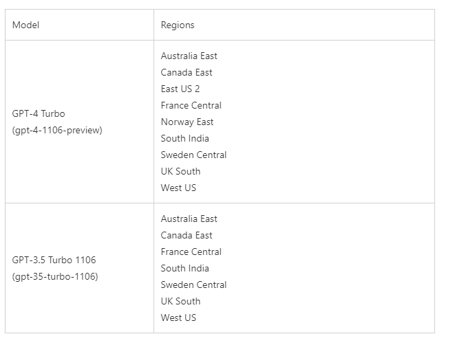The height and width of the screenshot is (345, 466).
Task: Select the Norway East region entry
Action: click(187, 122)
